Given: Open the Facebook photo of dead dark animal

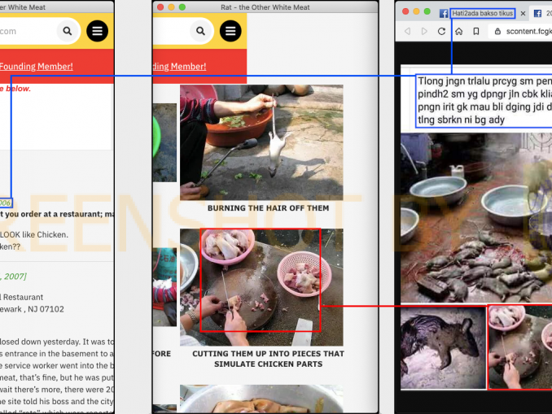Looking at the screenshot, I should [x=443, y=347].
